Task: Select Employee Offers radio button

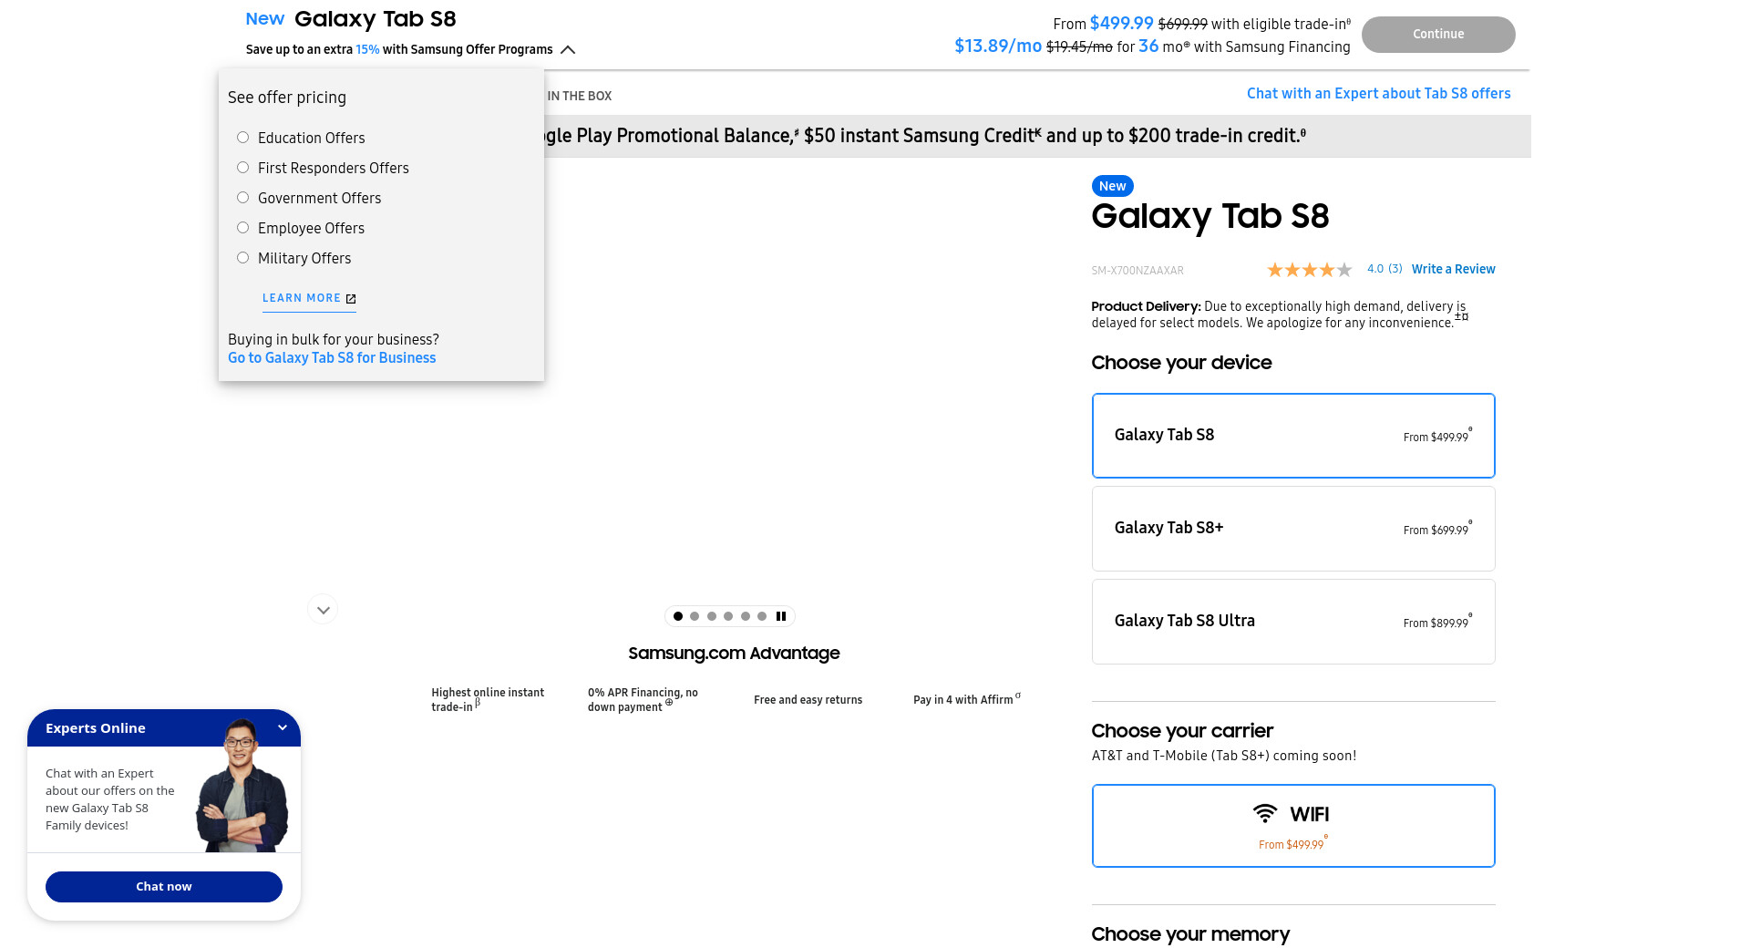Action: pyautogui.click(x=242, y=228)
